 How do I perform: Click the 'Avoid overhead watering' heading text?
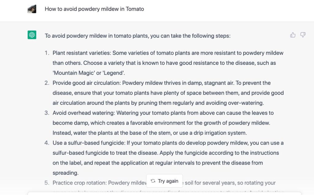click(x=83, y=113)
